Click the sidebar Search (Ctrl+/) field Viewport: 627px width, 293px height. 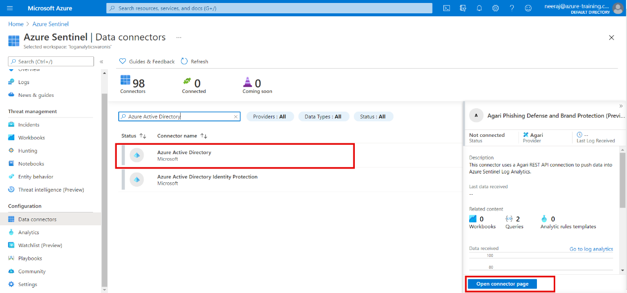51,61
